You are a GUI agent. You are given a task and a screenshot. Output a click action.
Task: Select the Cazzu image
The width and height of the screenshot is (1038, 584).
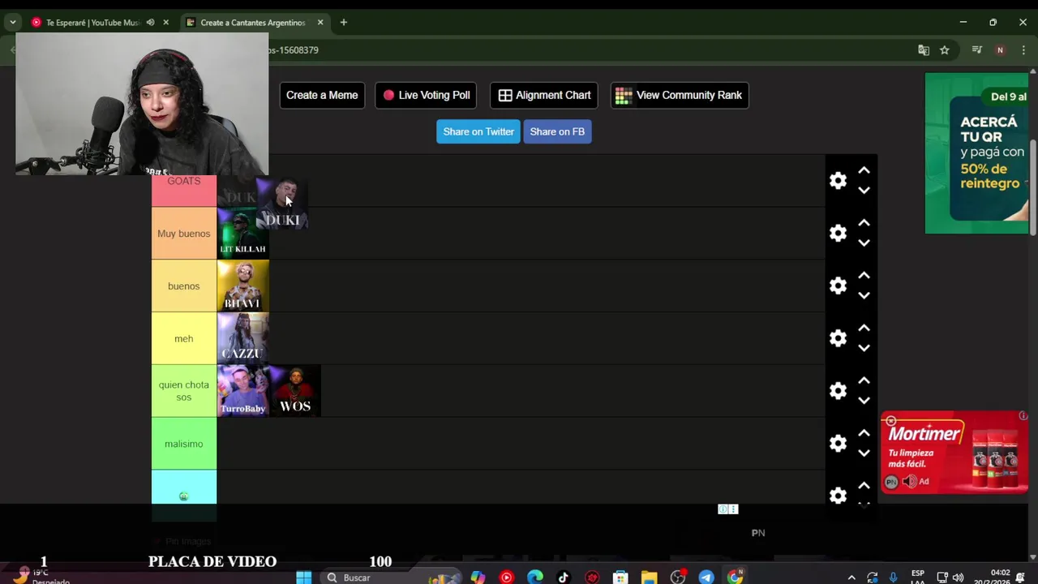242,339
